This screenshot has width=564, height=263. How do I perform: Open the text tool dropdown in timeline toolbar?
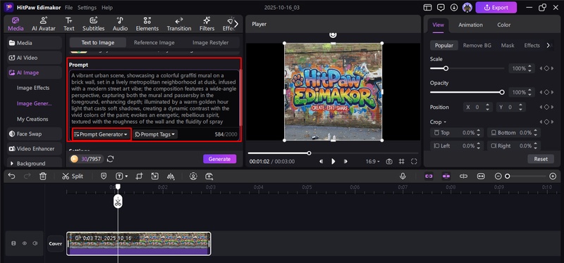[x=127, y=177]
